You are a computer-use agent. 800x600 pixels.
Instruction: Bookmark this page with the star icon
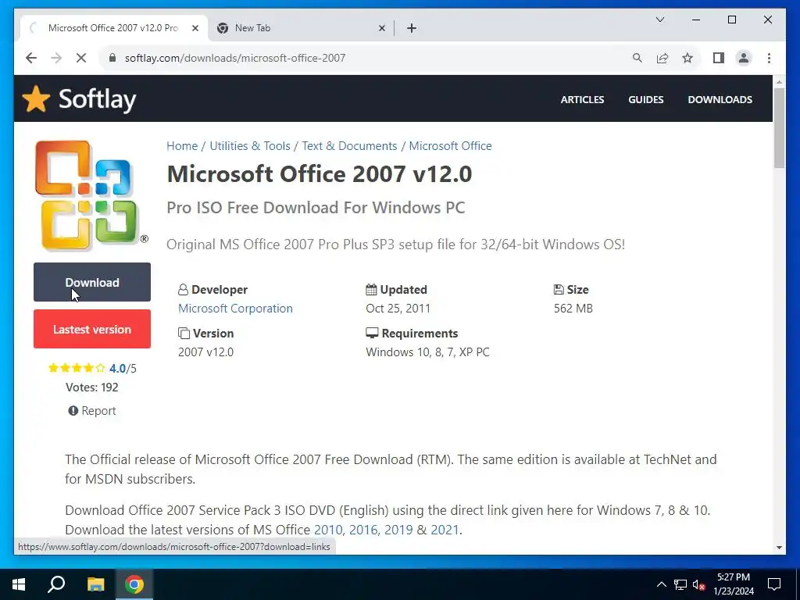click(x=687, y=58)
